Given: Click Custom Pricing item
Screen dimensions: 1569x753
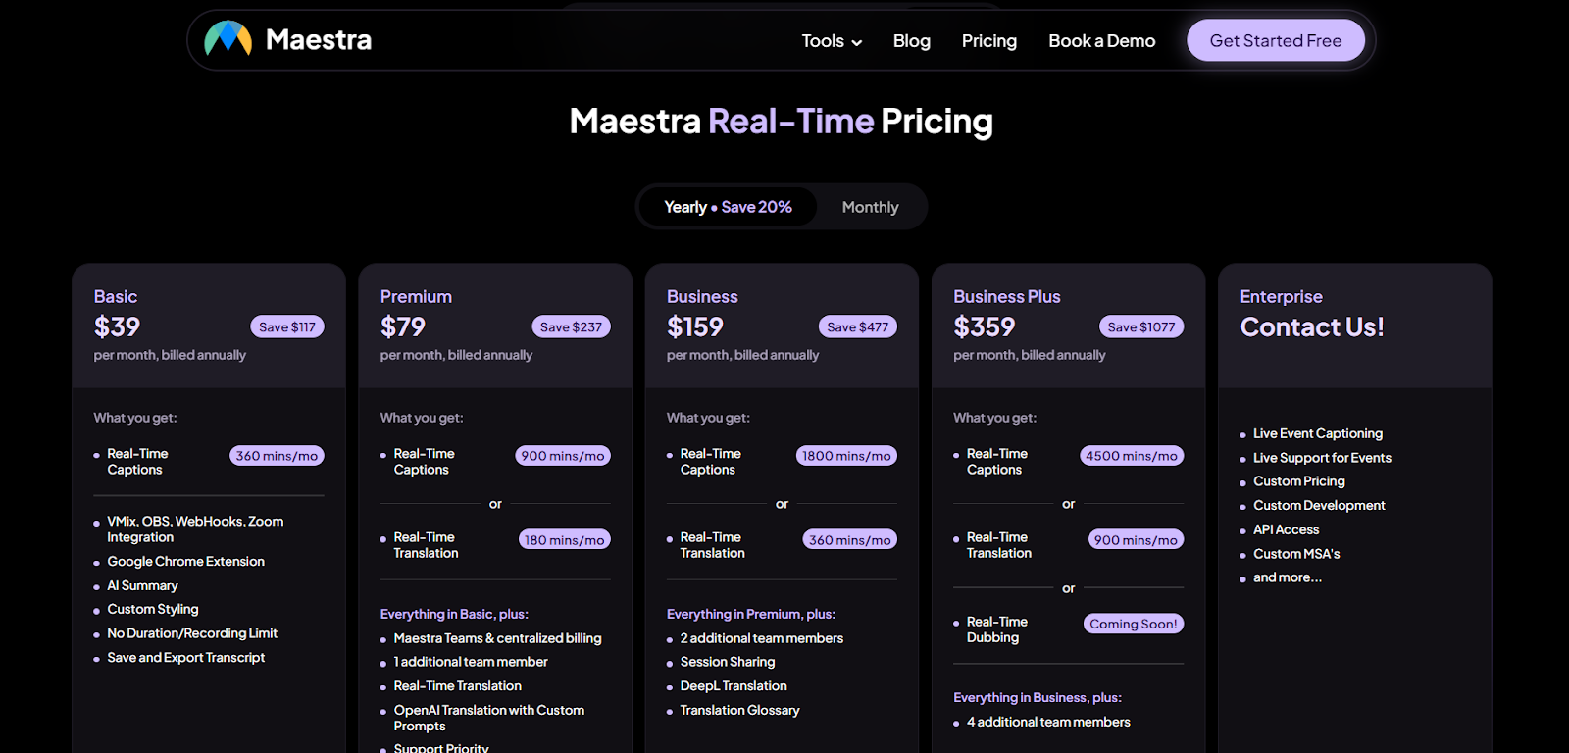Looking at the screenshot, I should tap(1298, 481).
